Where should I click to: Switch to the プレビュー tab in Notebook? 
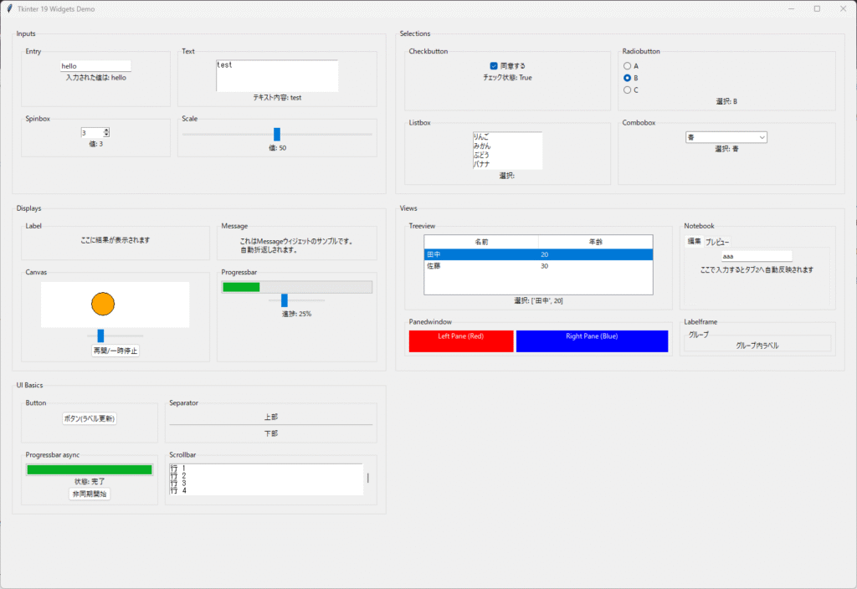click(717, 242)
